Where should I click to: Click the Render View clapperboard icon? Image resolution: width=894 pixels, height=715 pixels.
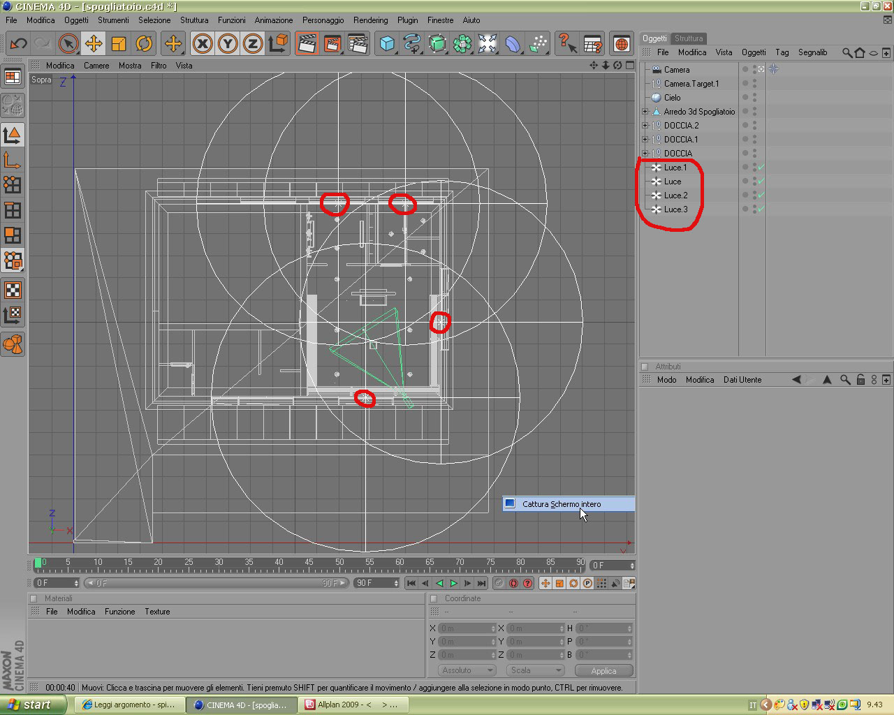coord(307,44)
